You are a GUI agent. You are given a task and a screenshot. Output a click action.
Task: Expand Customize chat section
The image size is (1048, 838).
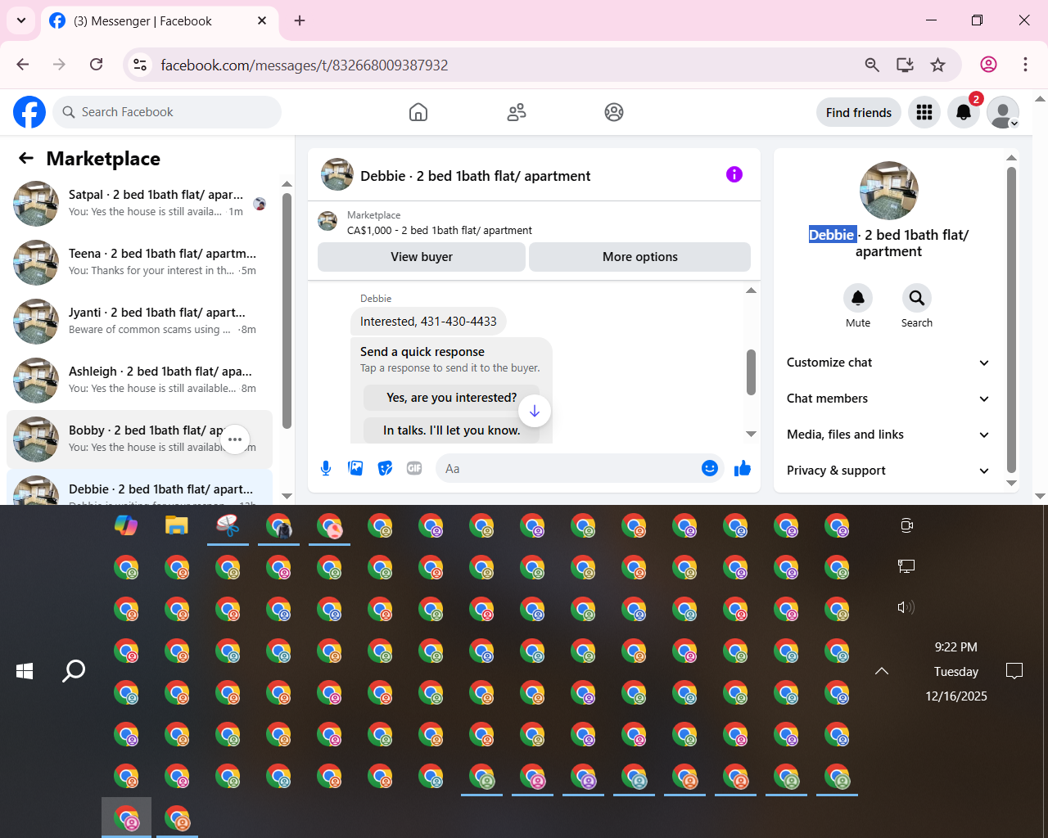tap(888, 363)
